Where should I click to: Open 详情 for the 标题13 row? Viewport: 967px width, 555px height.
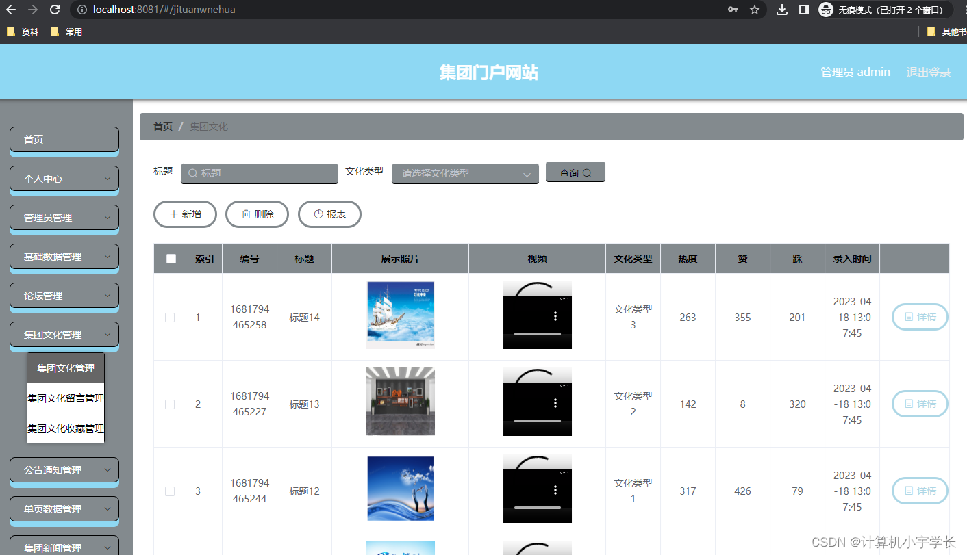920,404
